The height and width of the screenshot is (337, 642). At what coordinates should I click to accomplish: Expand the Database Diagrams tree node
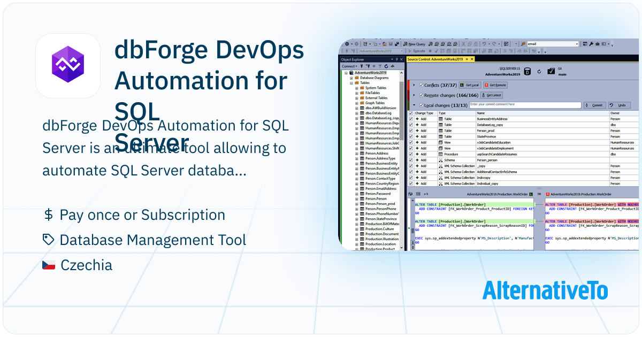pyautogui.click(x=351, y=78)
